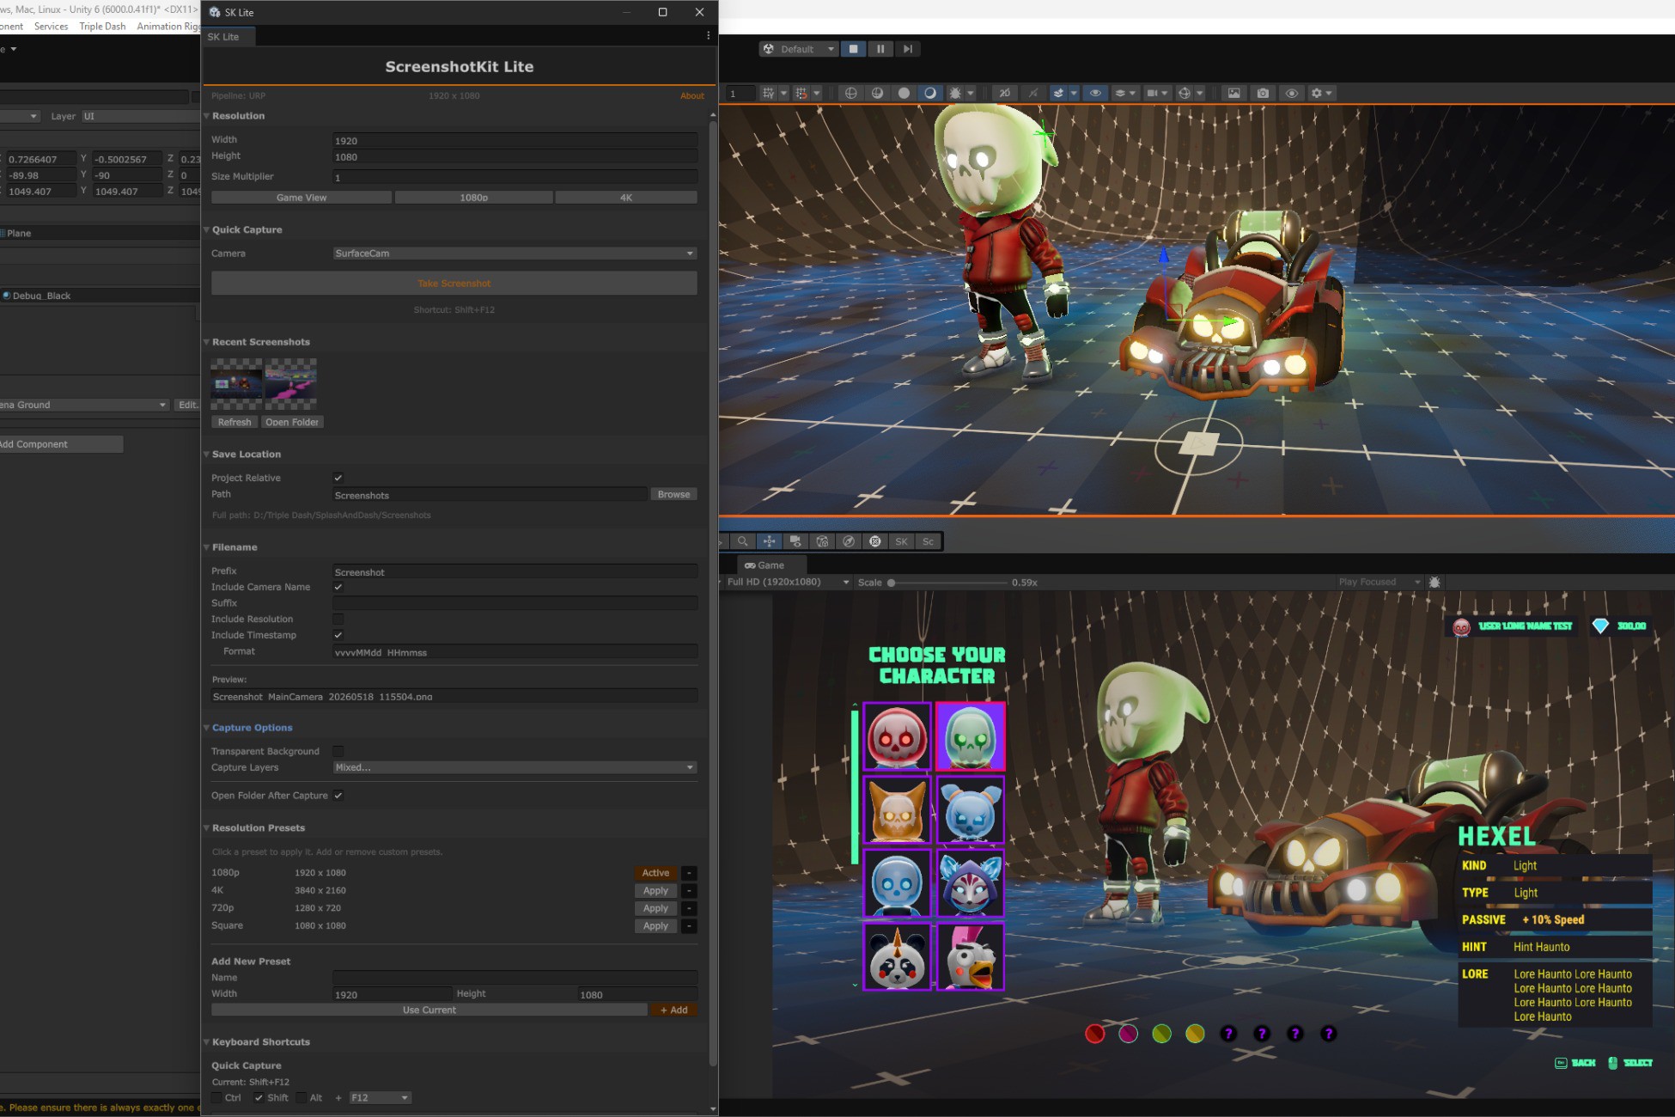1675x1117 pixels.
Task: Open the F12 shortcut key dropdown
Action: point(380,1097)
